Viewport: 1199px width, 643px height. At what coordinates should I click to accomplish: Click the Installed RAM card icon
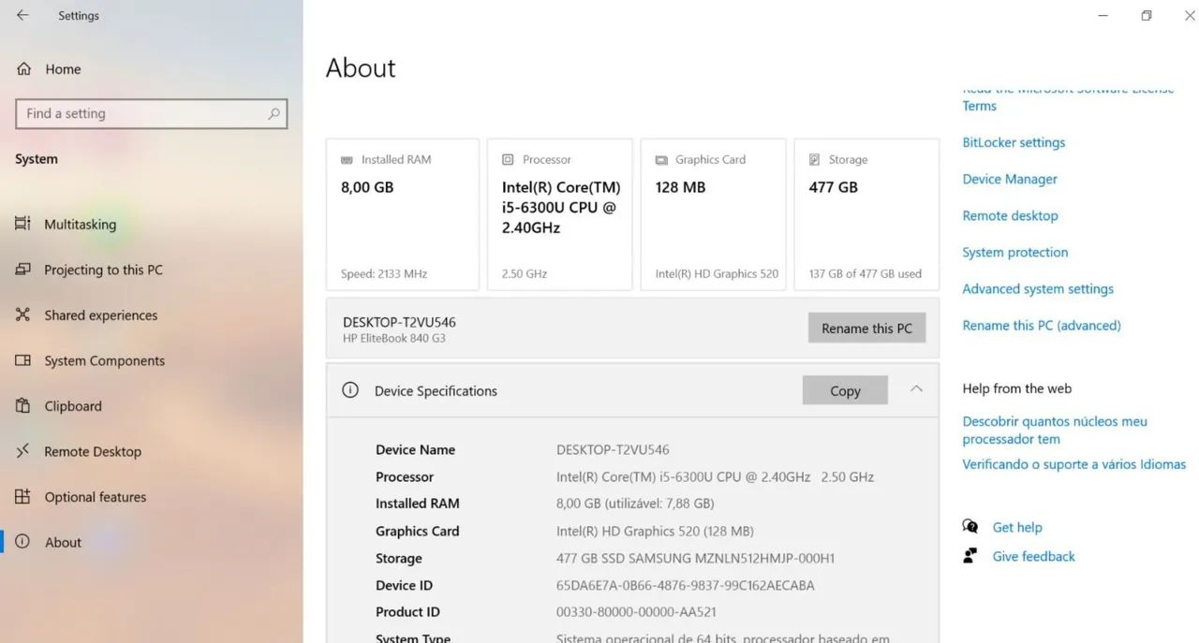click(348, 160)
